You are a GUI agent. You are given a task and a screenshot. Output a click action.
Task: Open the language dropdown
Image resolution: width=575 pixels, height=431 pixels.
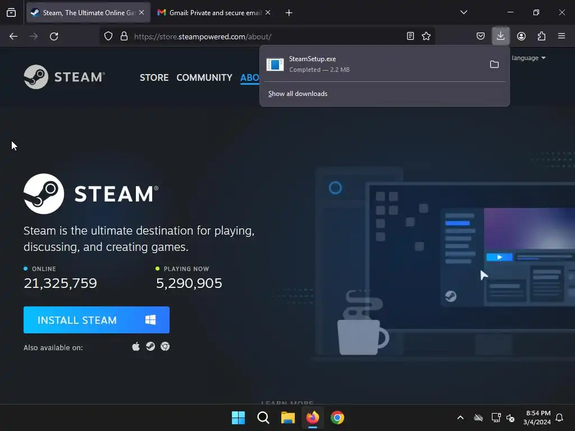[x=528, y=58]
